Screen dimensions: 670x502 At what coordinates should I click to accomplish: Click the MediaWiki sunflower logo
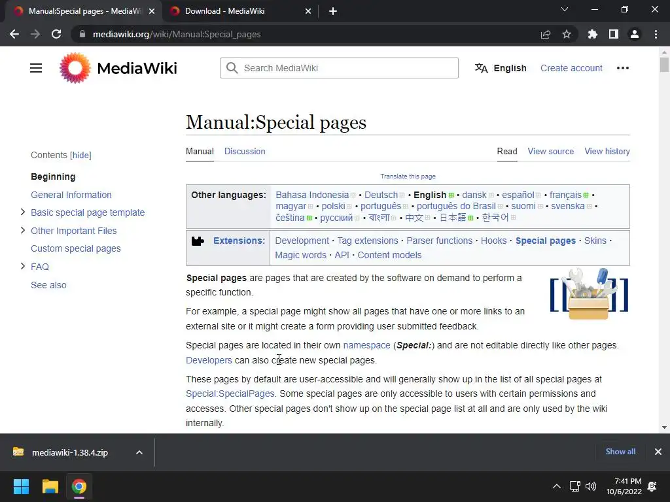(x=75, y=68)
